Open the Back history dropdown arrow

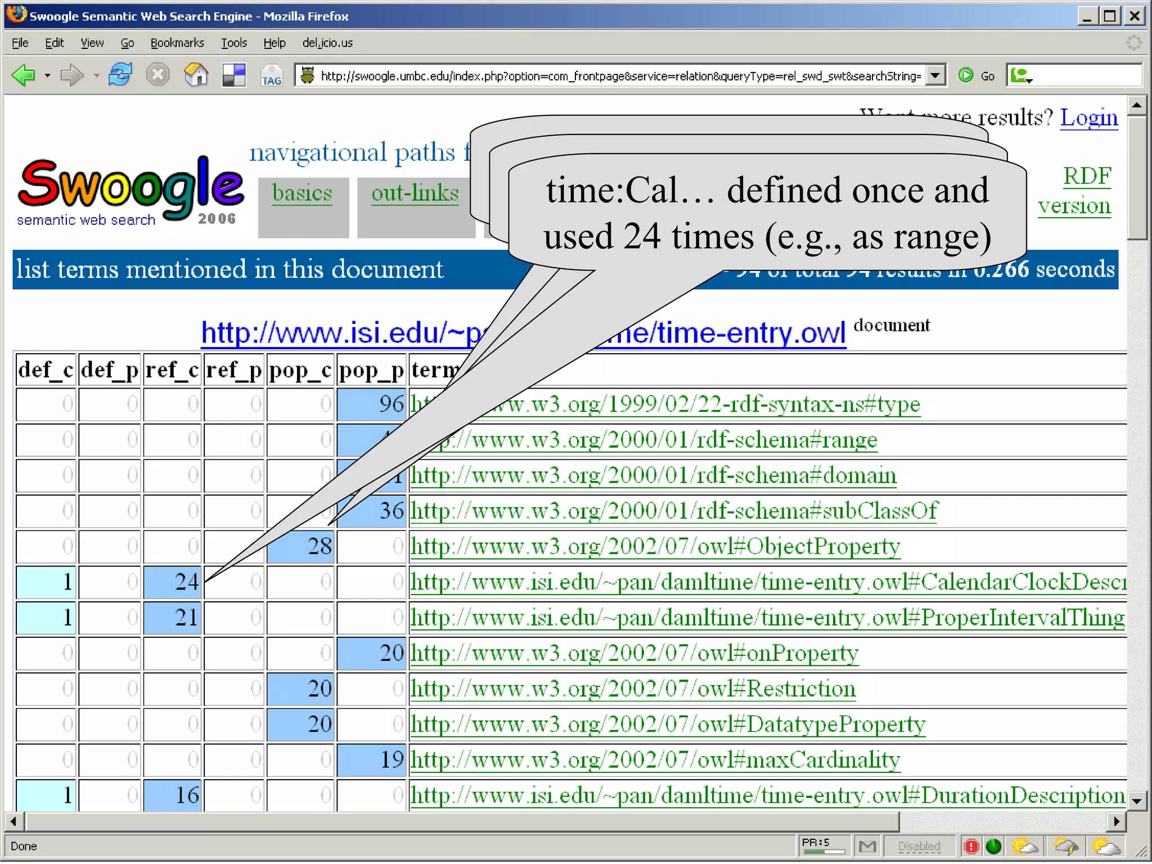pyautogui.click(x=47, y=75)
